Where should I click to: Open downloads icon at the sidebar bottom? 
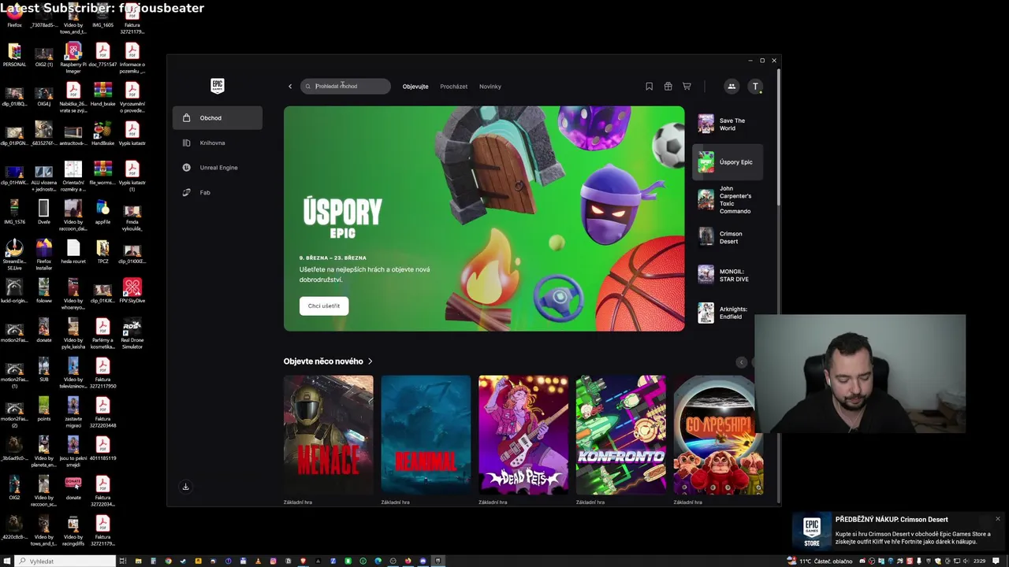(186, 487)
